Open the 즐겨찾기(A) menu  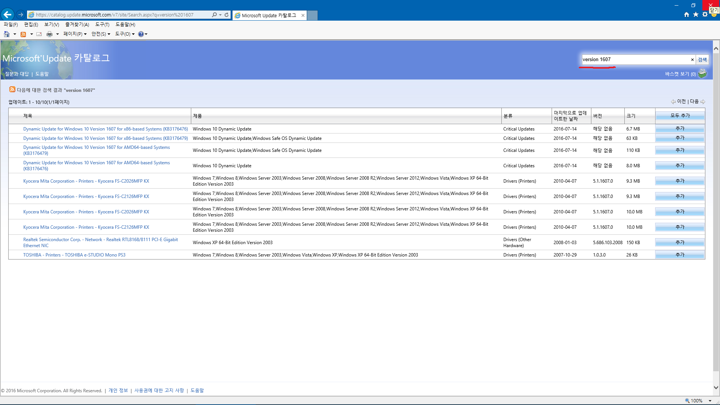point(77,25)
